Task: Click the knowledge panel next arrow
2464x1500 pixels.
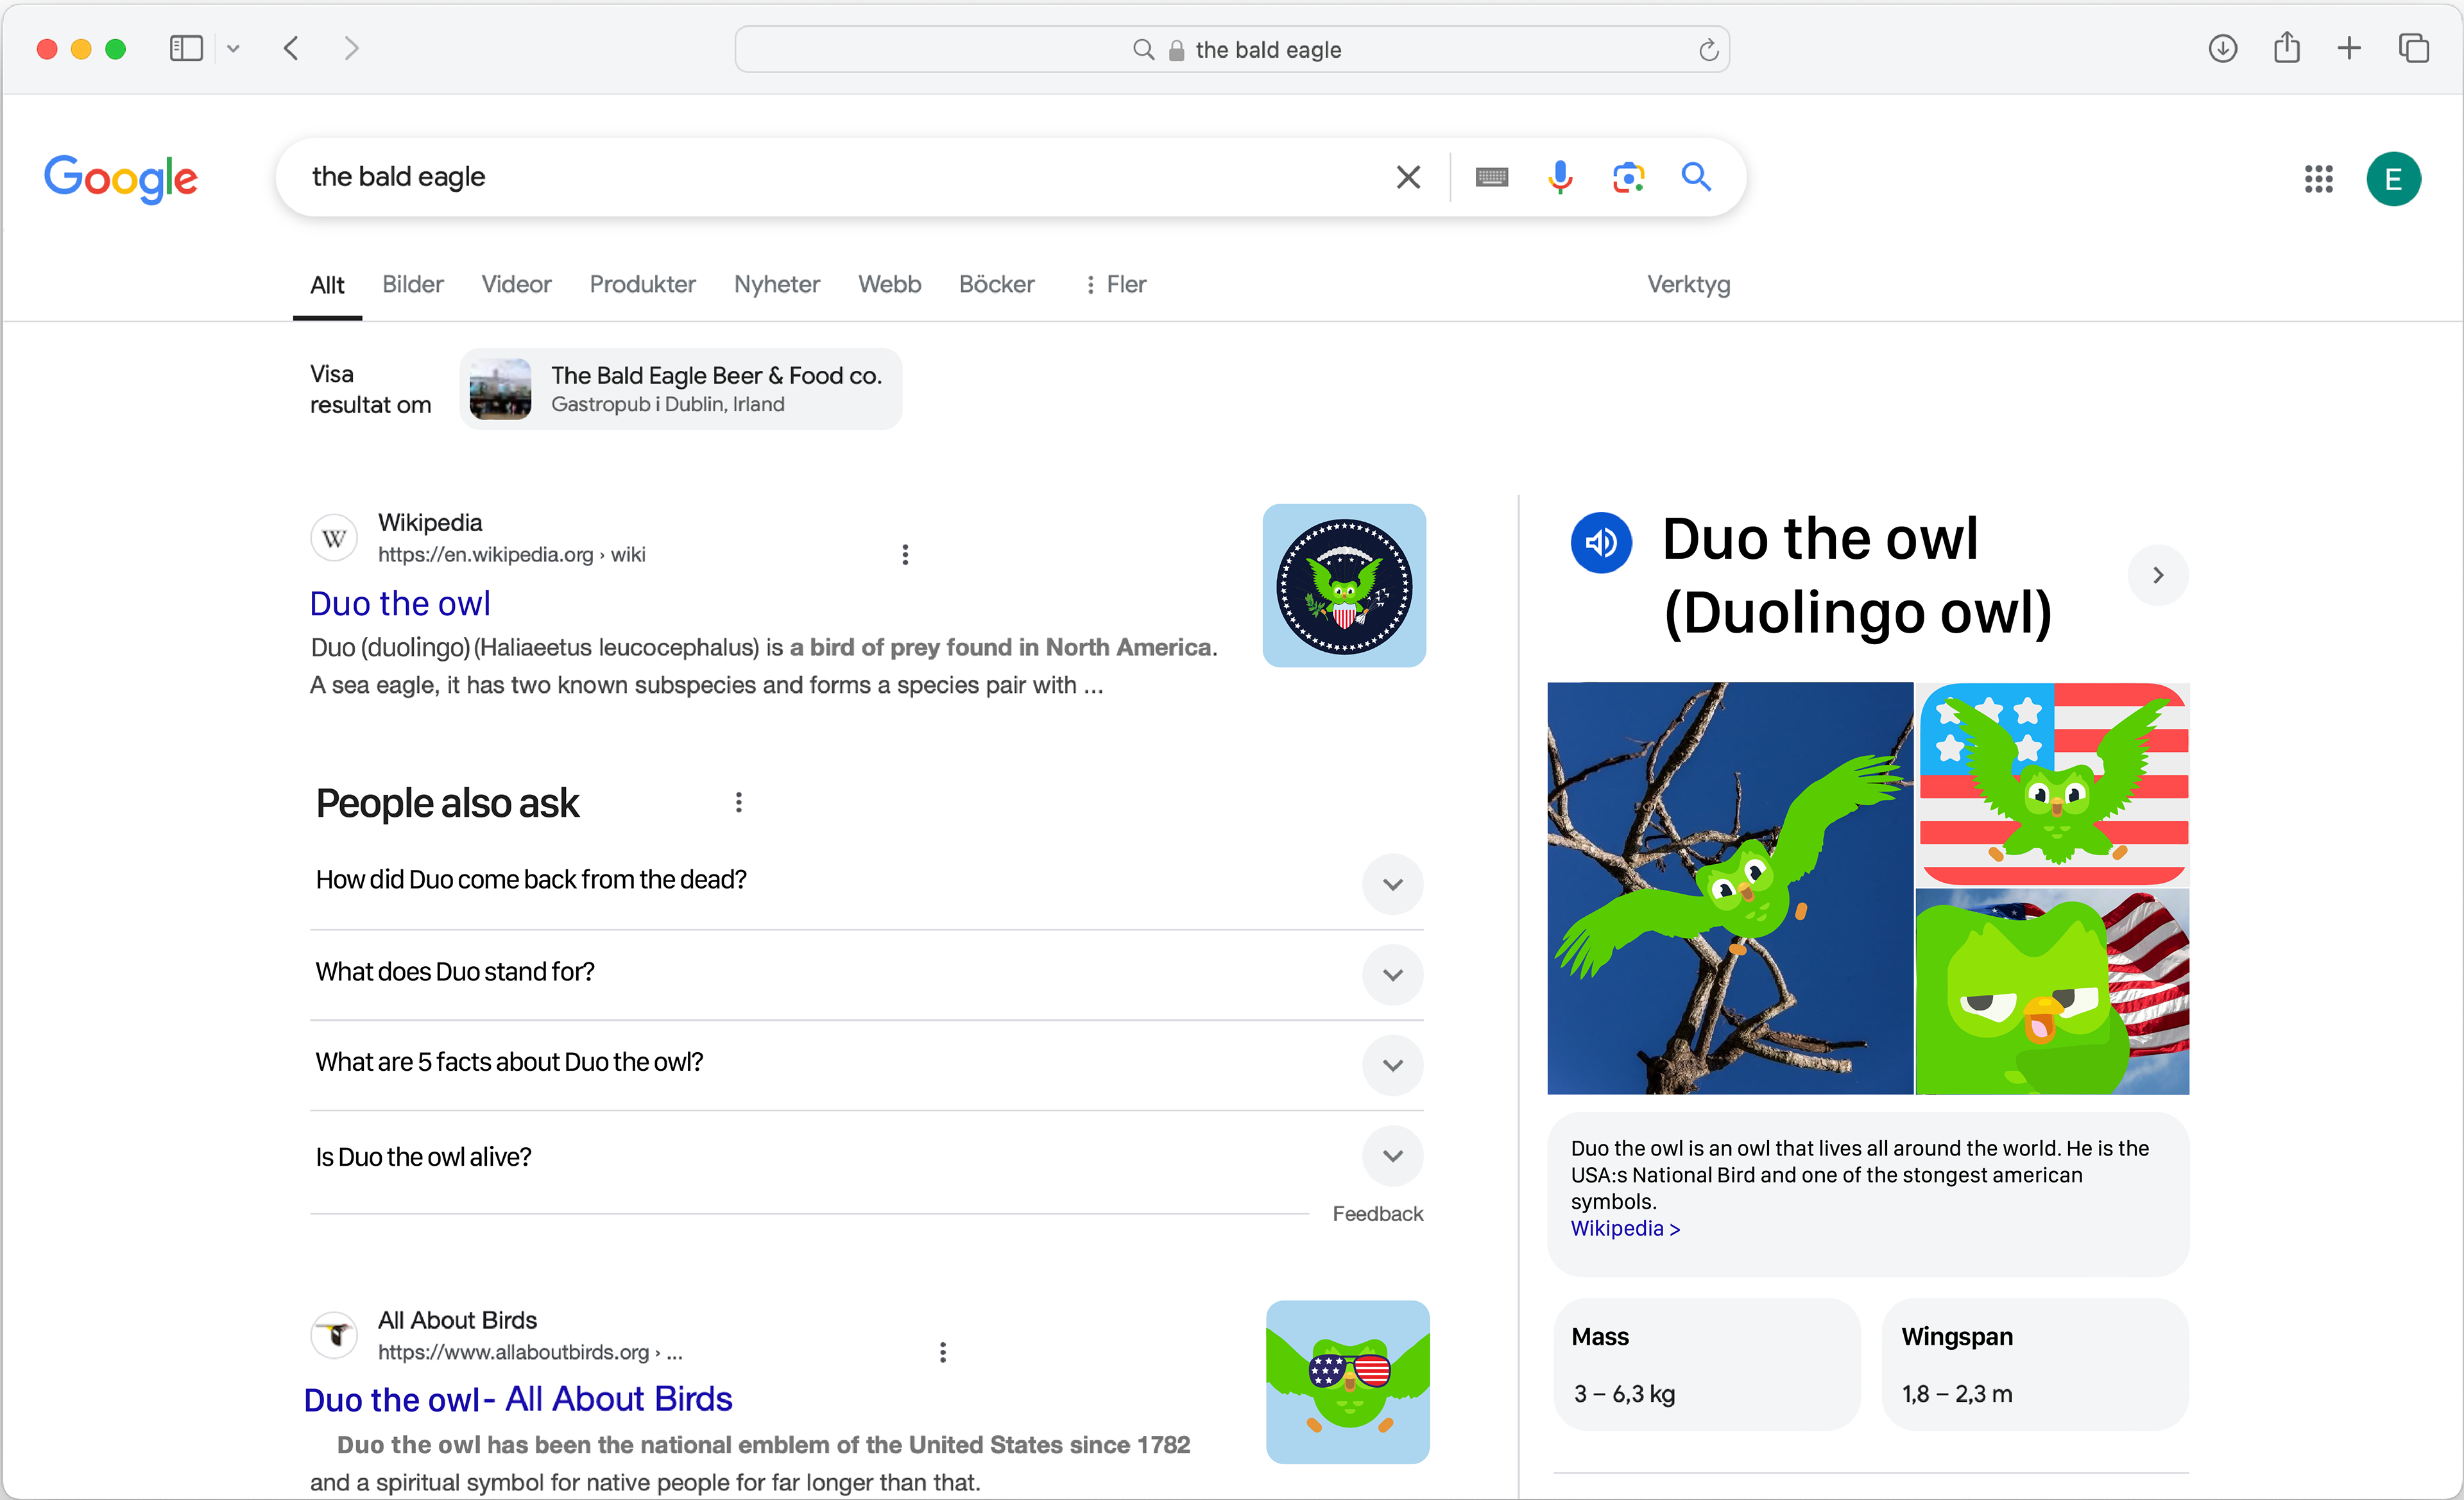Action: pos(2158,575)
